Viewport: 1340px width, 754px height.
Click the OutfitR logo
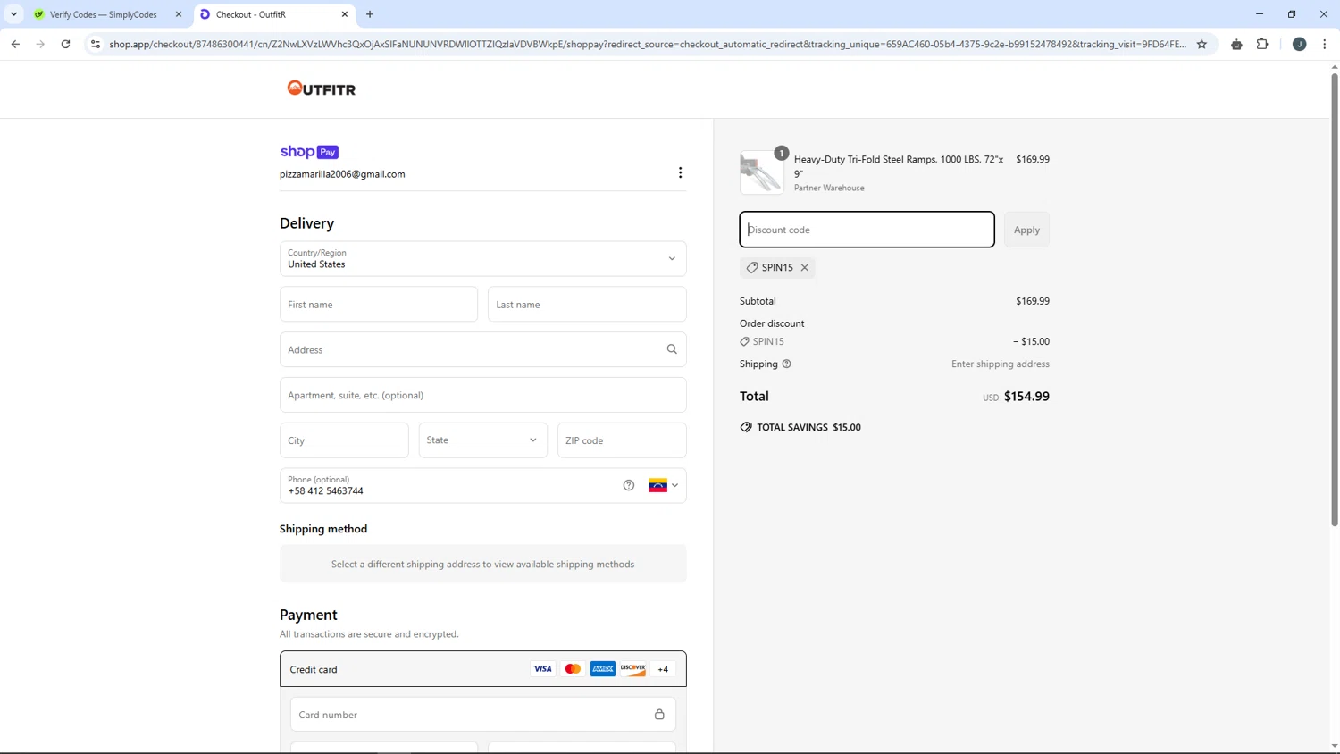(322, 88)
